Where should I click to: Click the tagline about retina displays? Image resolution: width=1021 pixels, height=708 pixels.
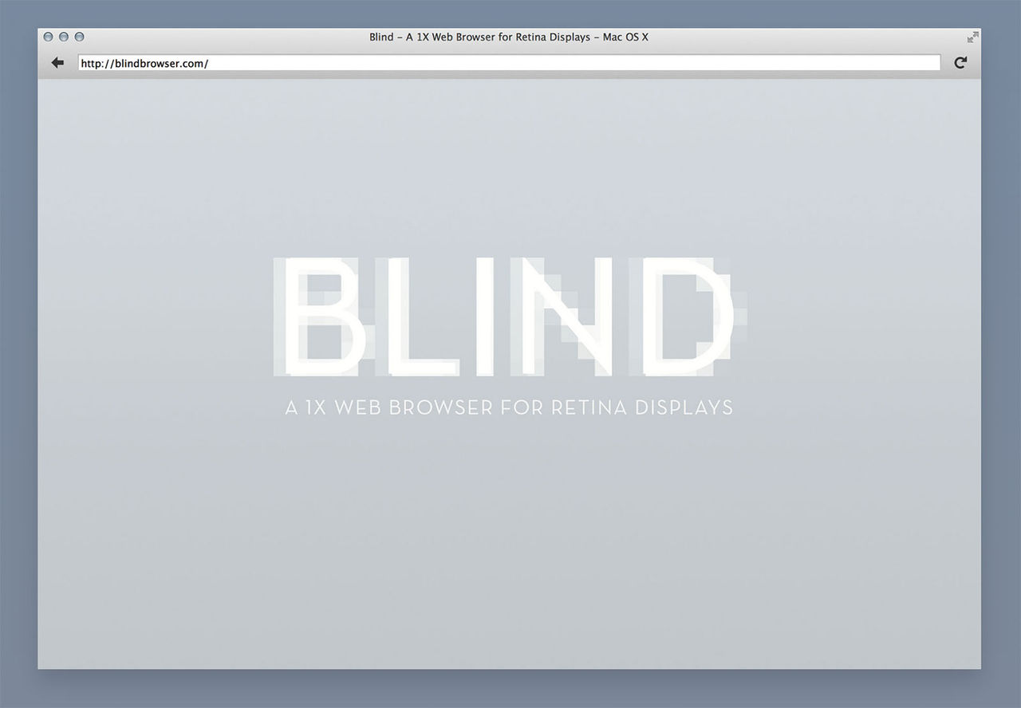click(509, 407)
